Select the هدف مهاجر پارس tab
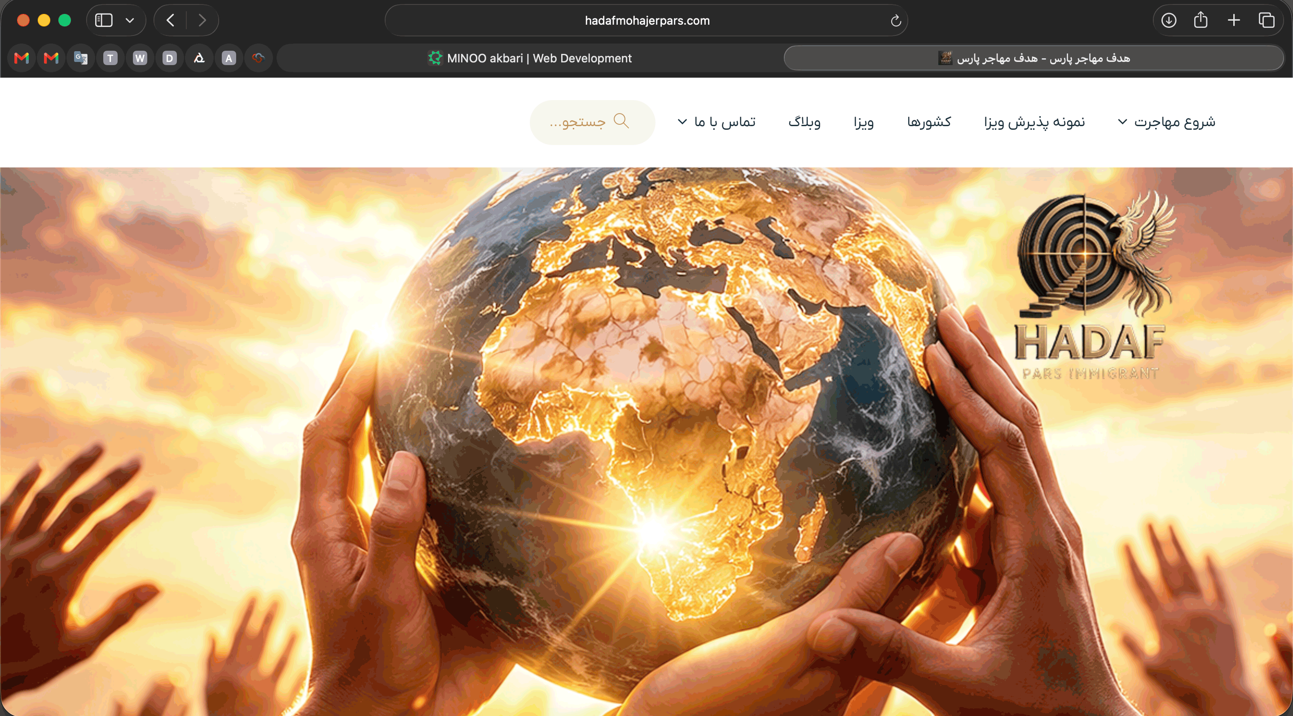Image resolution: width=1293 pixels, height=716 pixels. (1034, 58)
